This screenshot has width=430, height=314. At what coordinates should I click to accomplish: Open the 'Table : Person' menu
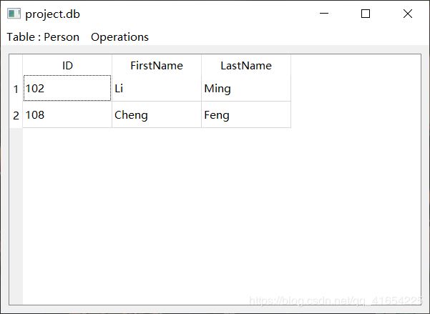(43, 37)
